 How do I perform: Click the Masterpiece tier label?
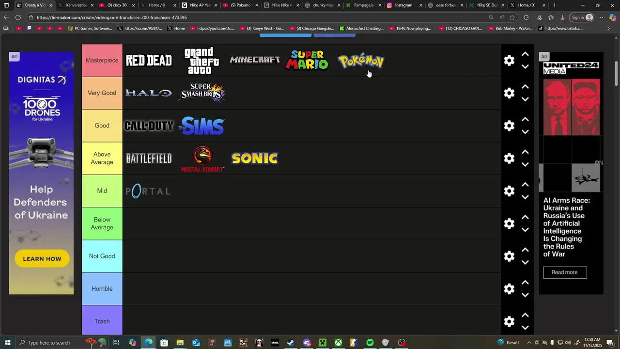102,61
